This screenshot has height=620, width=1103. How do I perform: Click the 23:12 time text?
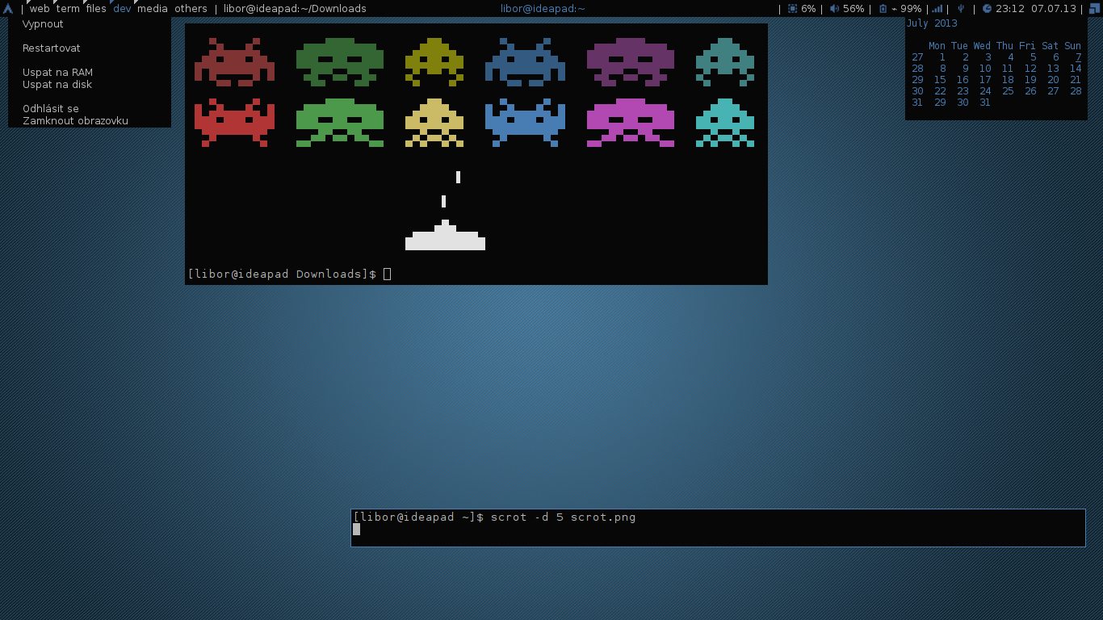(x=1010, y=9)
